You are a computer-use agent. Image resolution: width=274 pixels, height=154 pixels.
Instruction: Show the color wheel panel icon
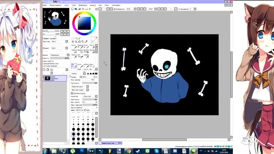point(72,9)
